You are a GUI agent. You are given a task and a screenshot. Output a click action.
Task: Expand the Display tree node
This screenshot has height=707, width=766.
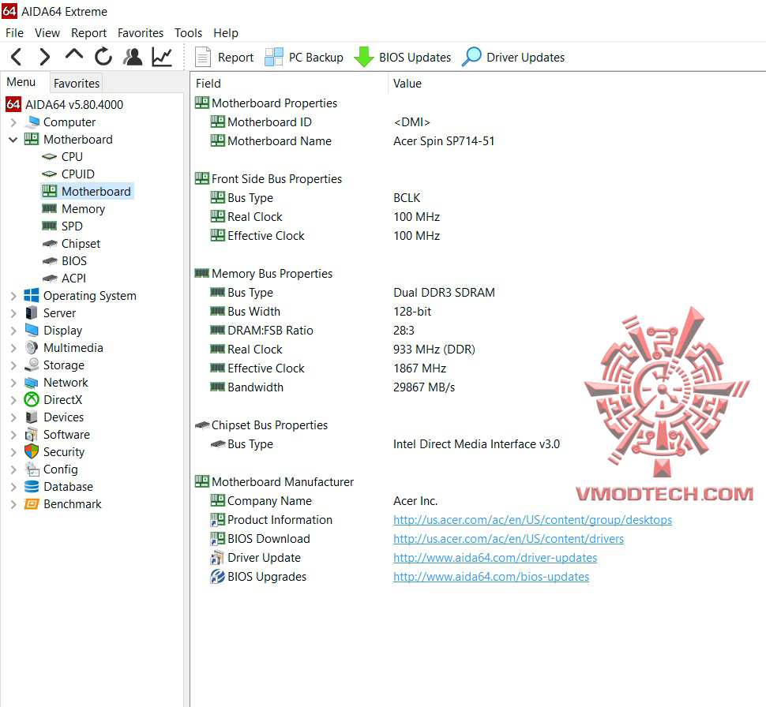[x=13, y=331]
